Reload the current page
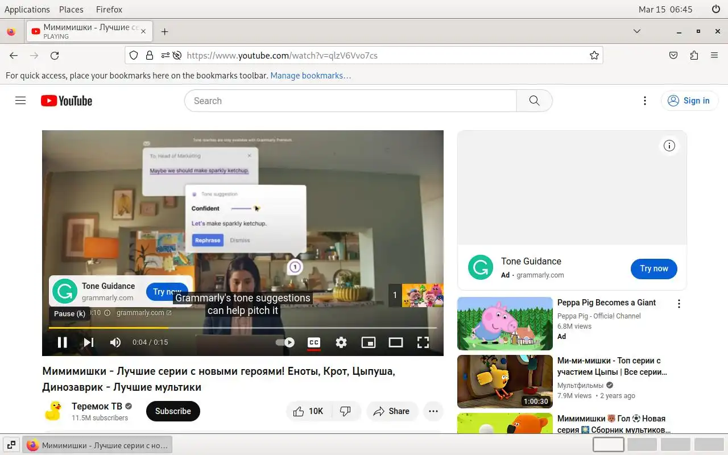The image size is (728, 455). click(55, 55)
